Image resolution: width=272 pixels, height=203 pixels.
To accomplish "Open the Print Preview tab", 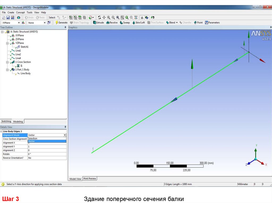I will click(x=90, y=179).
